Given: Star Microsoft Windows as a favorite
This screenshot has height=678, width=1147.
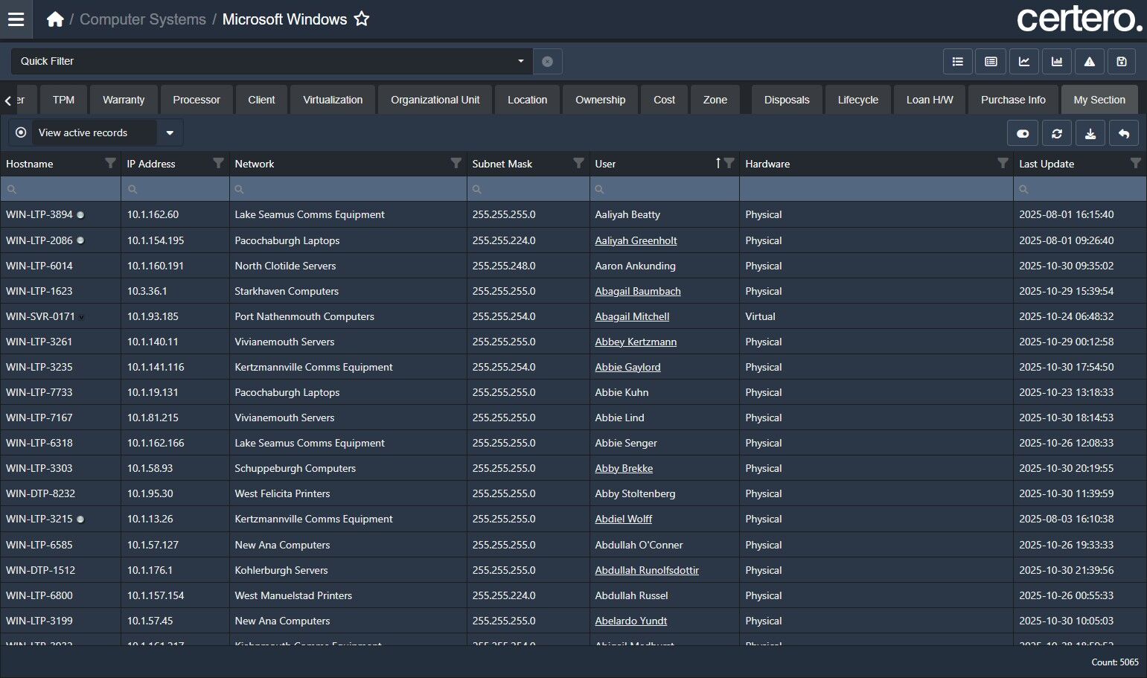Looking at the screenshot, I should (362, 19).
